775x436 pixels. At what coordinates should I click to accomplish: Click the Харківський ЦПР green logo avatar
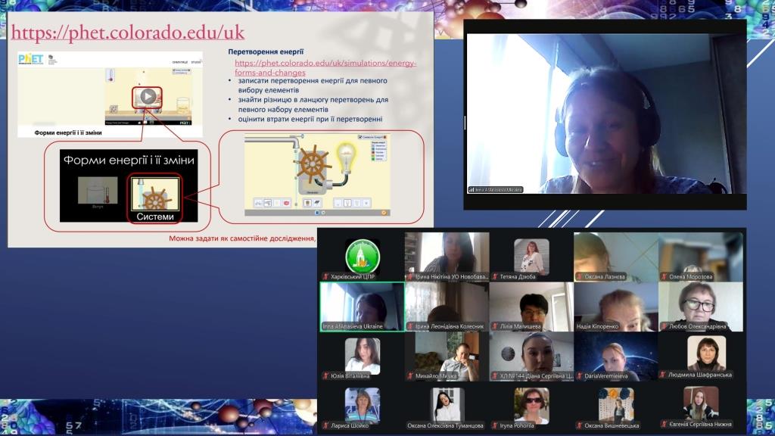coord(363,255)
